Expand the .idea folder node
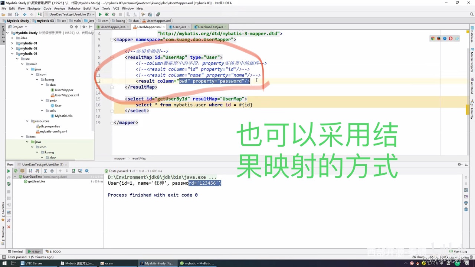This screenshot has width=475, height=267. click(12, 38)
